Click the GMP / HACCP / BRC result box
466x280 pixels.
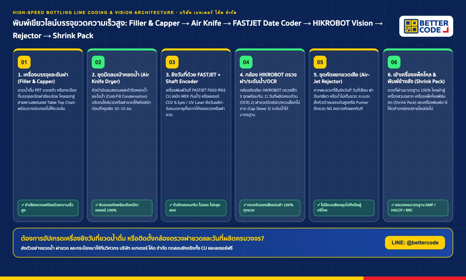click(x=418, y=208)
